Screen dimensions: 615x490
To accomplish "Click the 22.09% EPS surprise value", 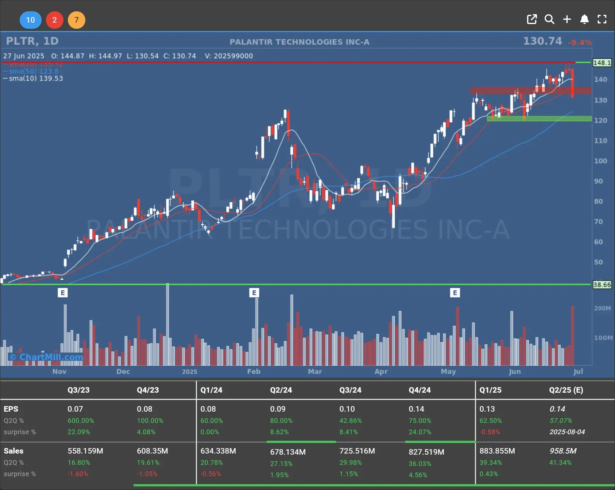I will [x=79, y=432].
